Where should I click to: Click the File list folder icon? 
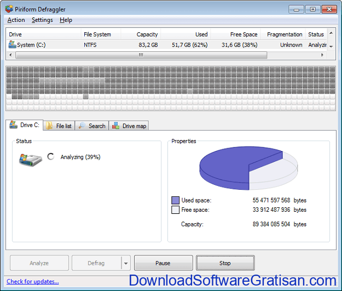pyautogui.click(x=49, y=126)
